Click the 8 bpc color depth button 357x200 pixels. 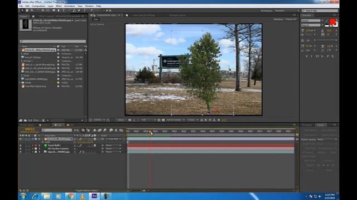pyautogui.click(x=36, y=121)
